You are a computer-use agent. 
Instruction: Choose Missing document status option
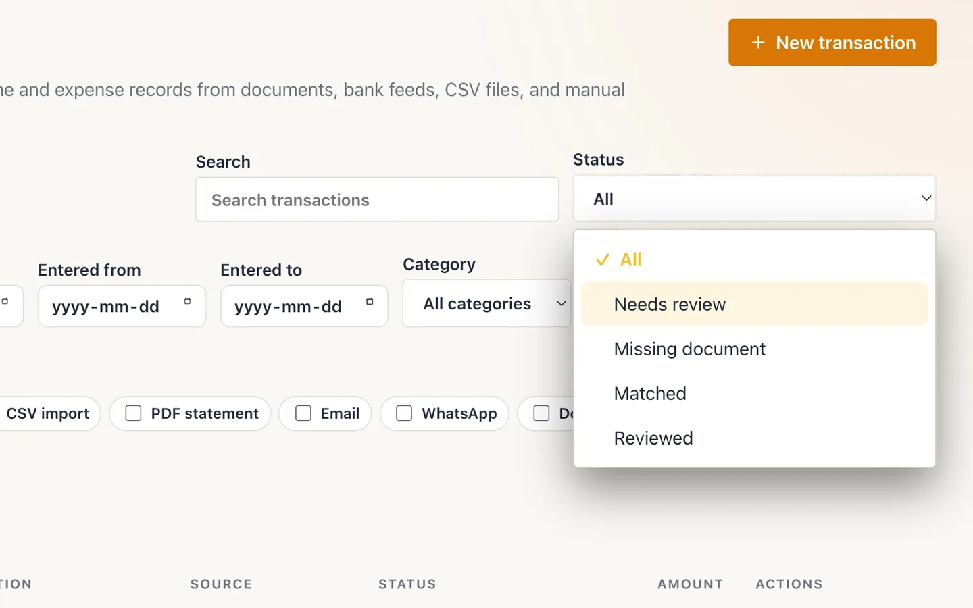754,349
